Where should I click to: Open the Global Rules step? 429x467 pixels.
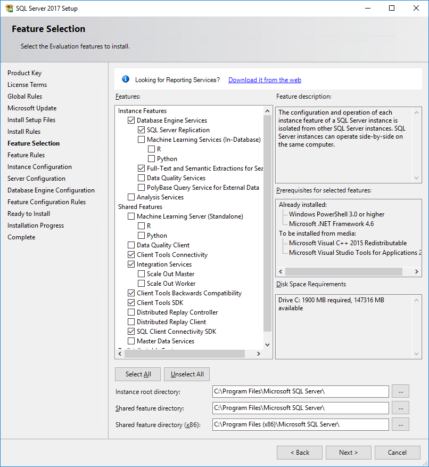click(x=24, y=96)
